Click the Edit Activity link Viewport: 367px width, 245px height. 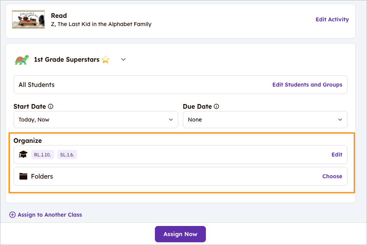coord(332,19)
